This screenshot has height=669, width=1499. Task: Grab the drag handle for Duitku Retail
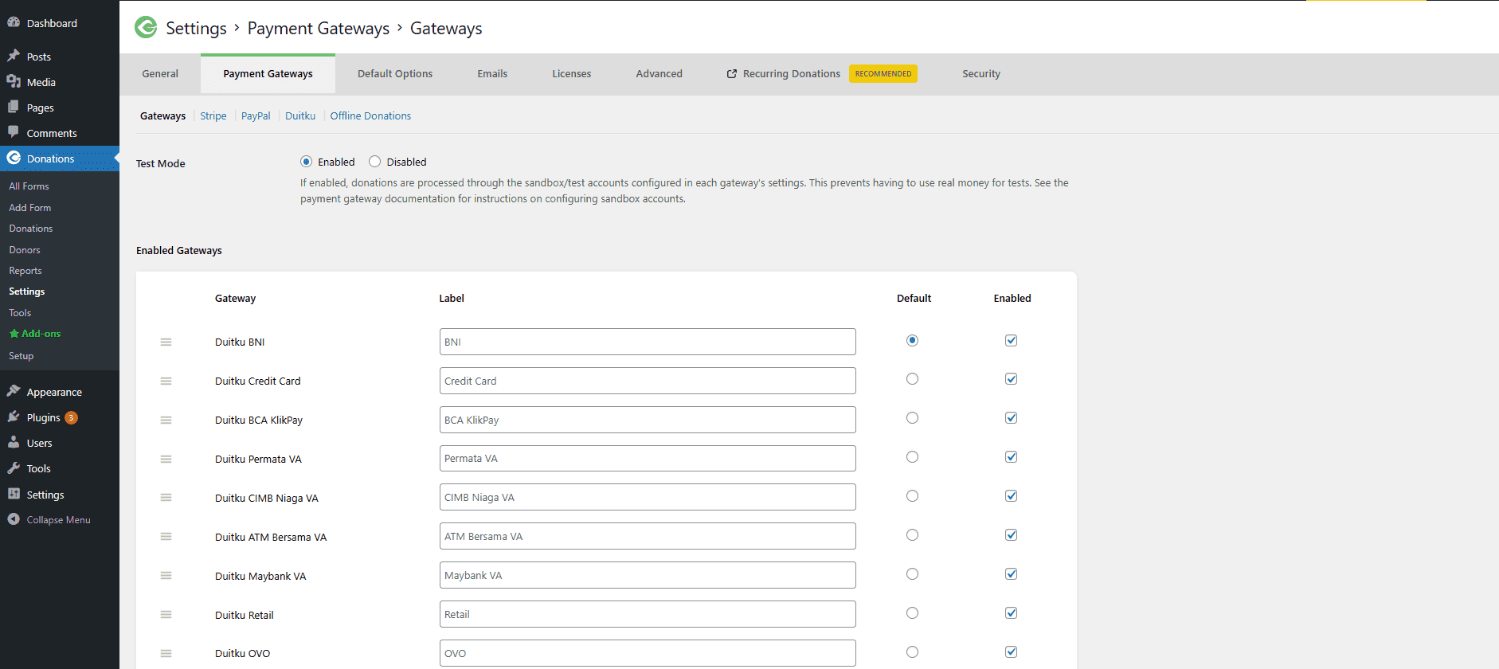tap(166, 614)
